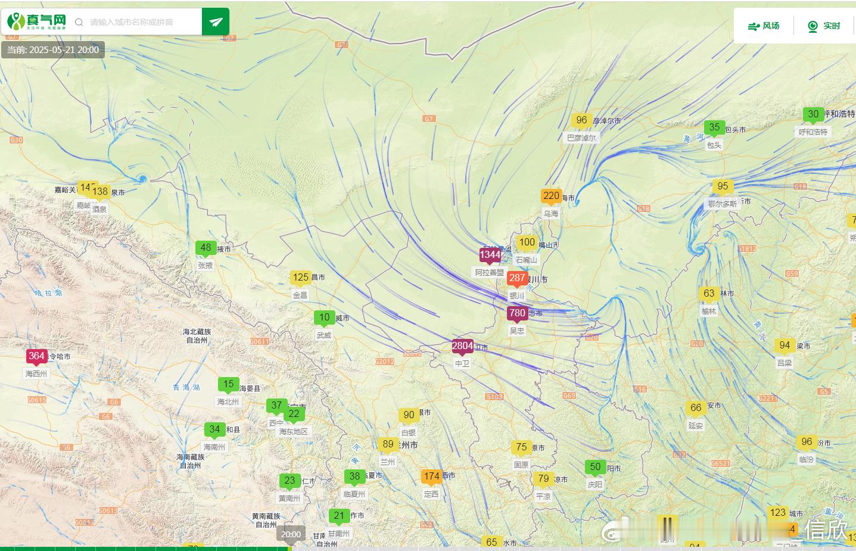Select the 银川 marker showing 287

pyautogui.click(x=516, y=278)
